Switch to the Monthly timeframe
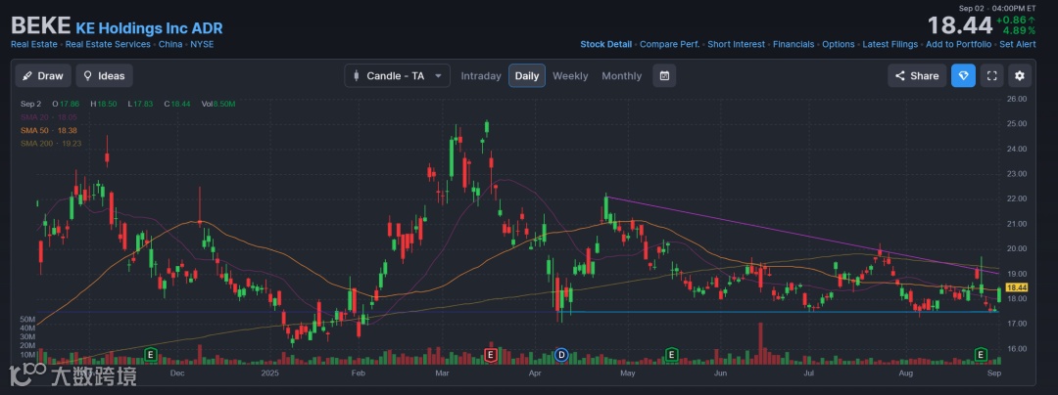The image size is (1058, 395). (621, 76)
